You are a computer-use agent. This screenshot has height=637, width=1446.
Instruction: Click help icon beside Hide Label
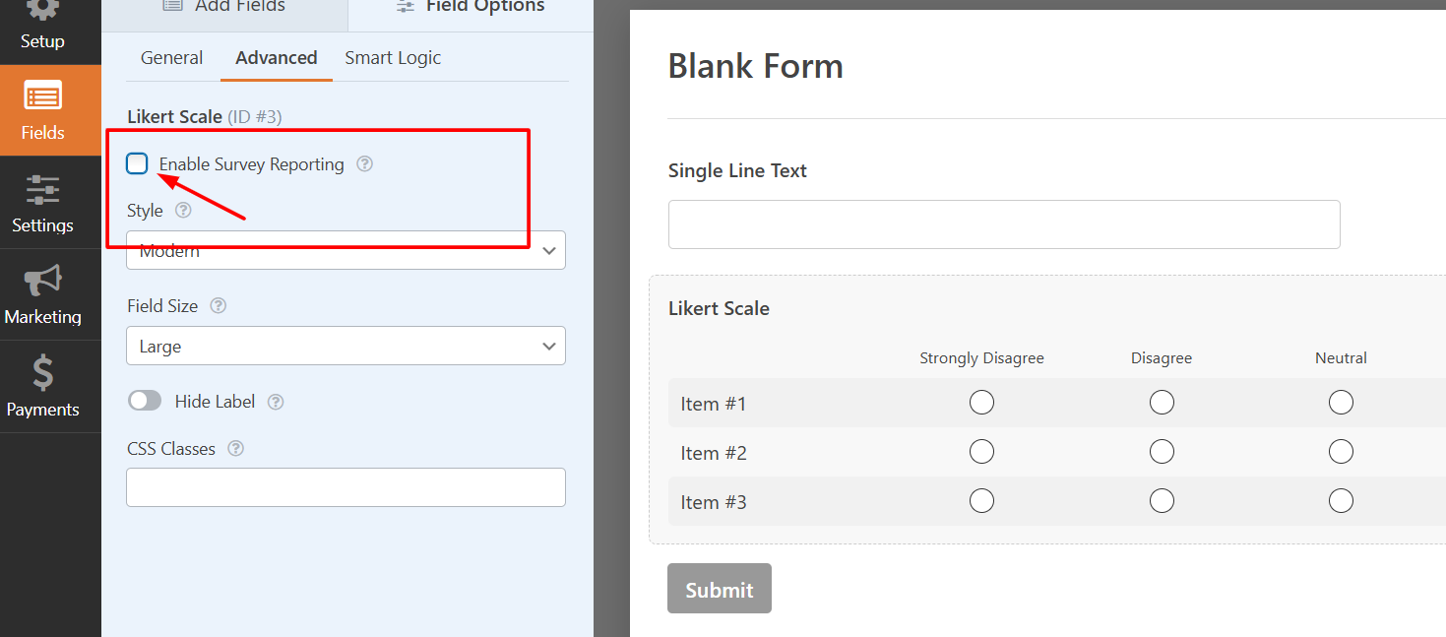276,402
